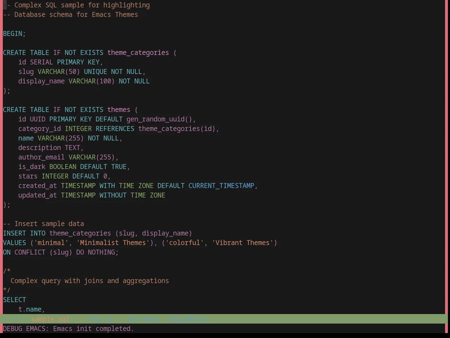This screenshot has height=338, width=450.
Task: Click the t.name column reference
Action: pyautogui.click(x=30, y=309)
